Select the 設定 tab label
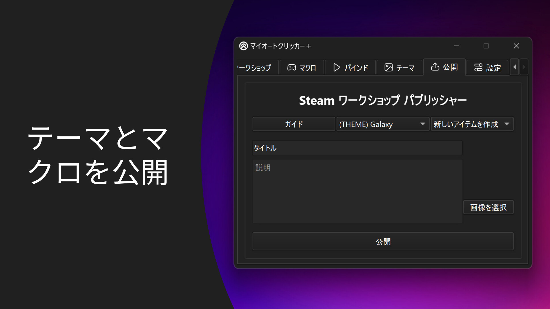550x309 pixels. point(493,68)
